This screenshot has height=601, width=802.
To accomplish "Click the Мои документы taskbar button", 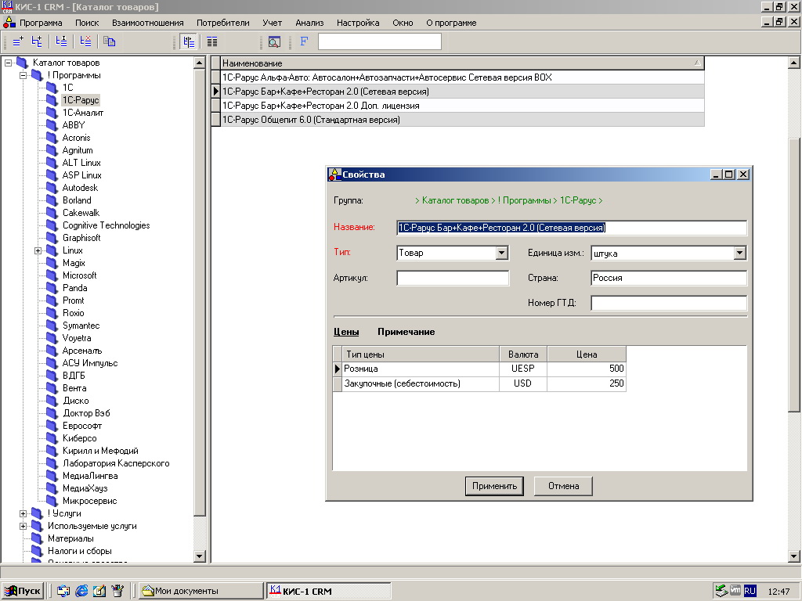I will (x=201, y=591).
